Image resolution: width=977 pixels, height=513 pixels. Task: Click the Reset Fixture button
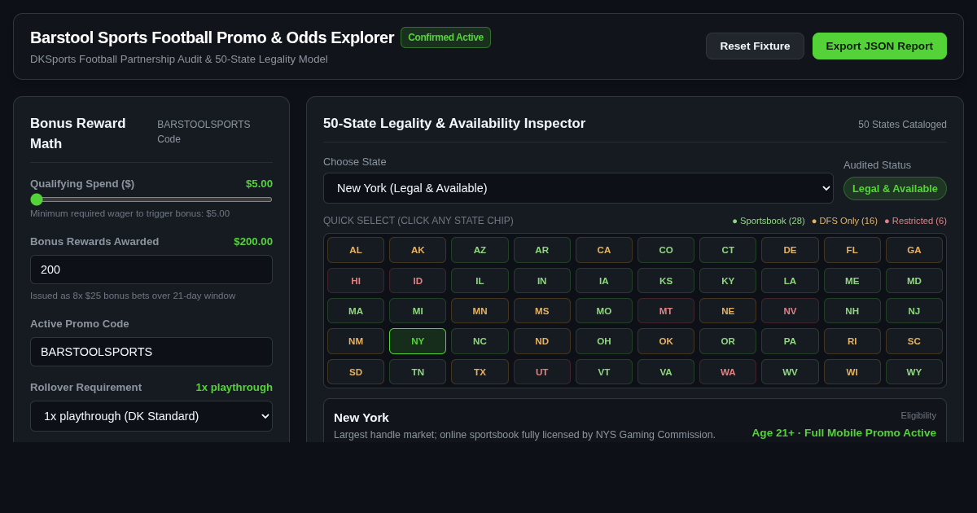coord(755,46)
